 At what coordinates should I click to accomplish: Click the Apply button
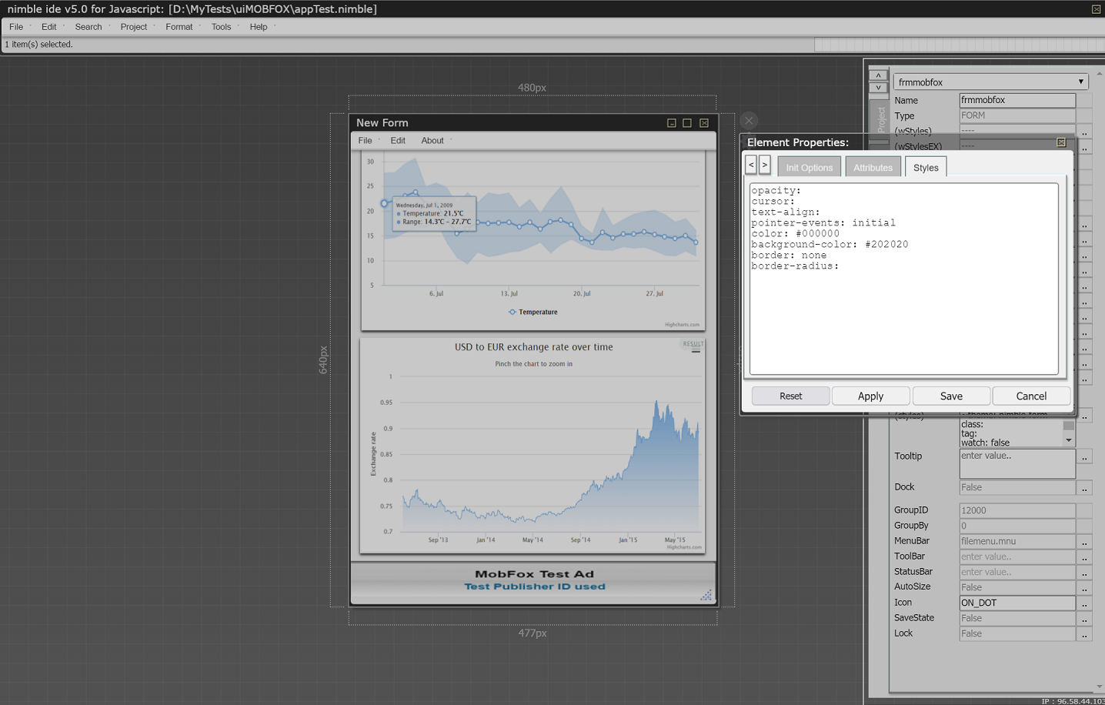870,396
